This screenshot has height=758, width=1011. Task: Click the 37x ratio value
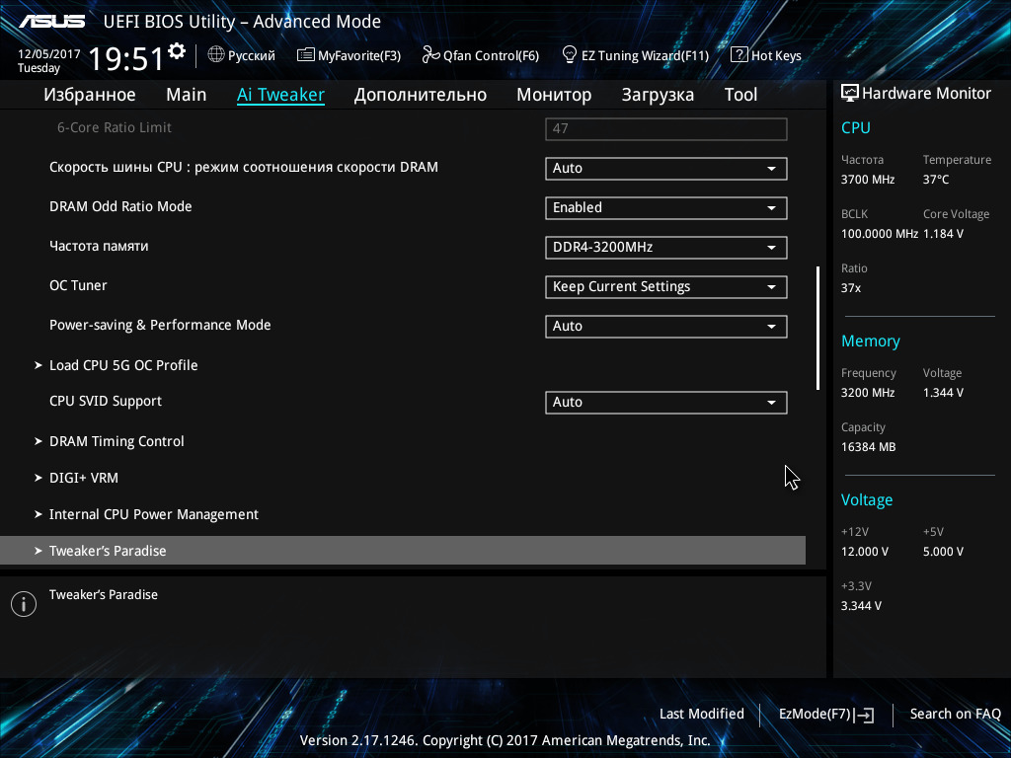pos(851,288)
